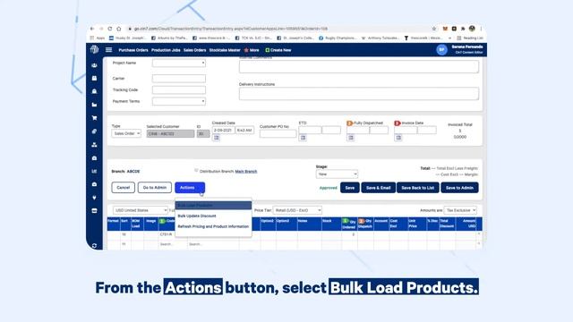573x322 pixels.
Task: Click the SF user avatar
Action: (441, 50)
